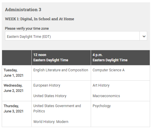Select the Thursday, June 3, 2021 row header
The width and height of the screenshot is (153, 130).
click(x=17, y=114)
